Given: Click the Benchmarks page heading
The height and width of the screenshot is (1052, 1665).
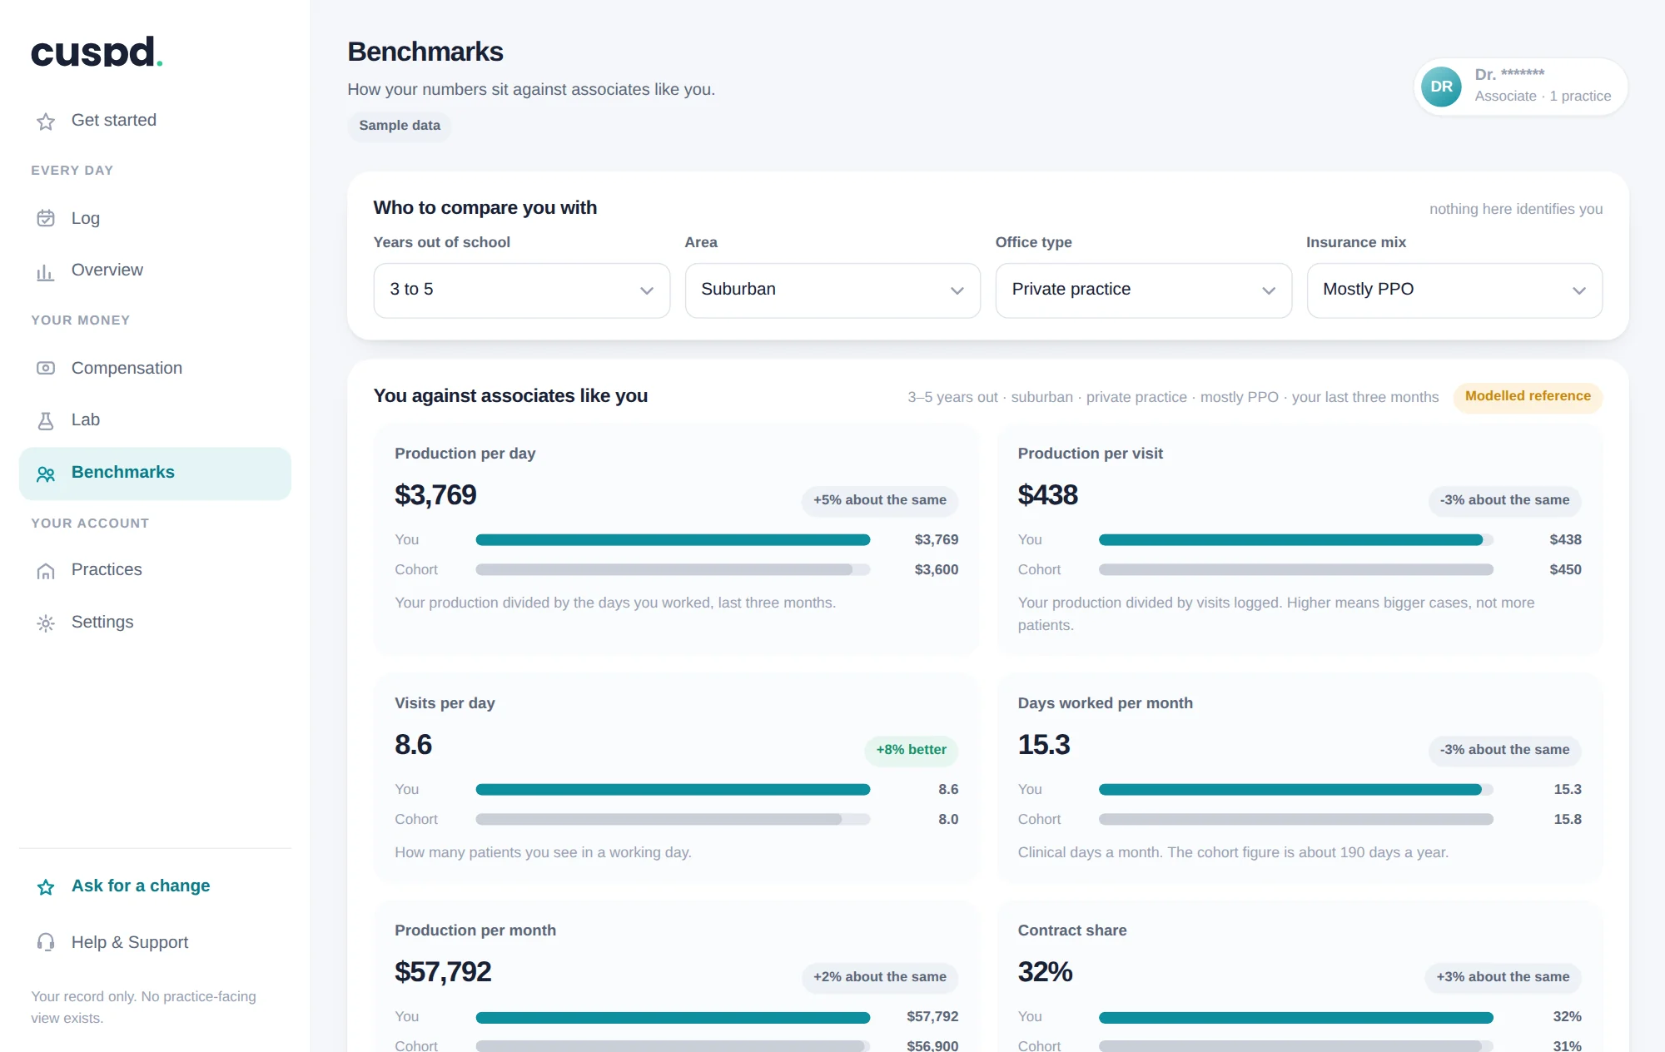Looking at the screenshot, I should pos(425,52).
